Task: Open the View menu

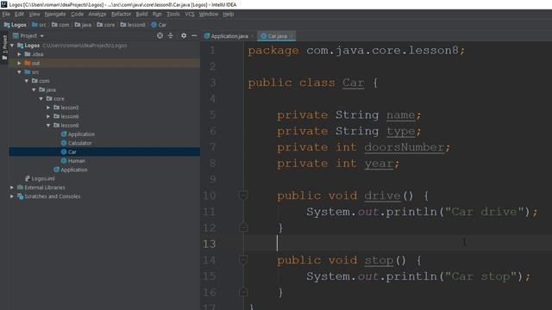Action: point(34,14)
